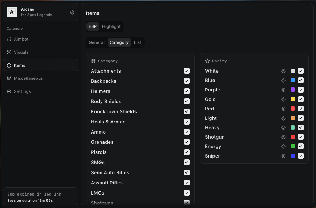Open the Energy rarity green color swatch

[x=293, y=147]
